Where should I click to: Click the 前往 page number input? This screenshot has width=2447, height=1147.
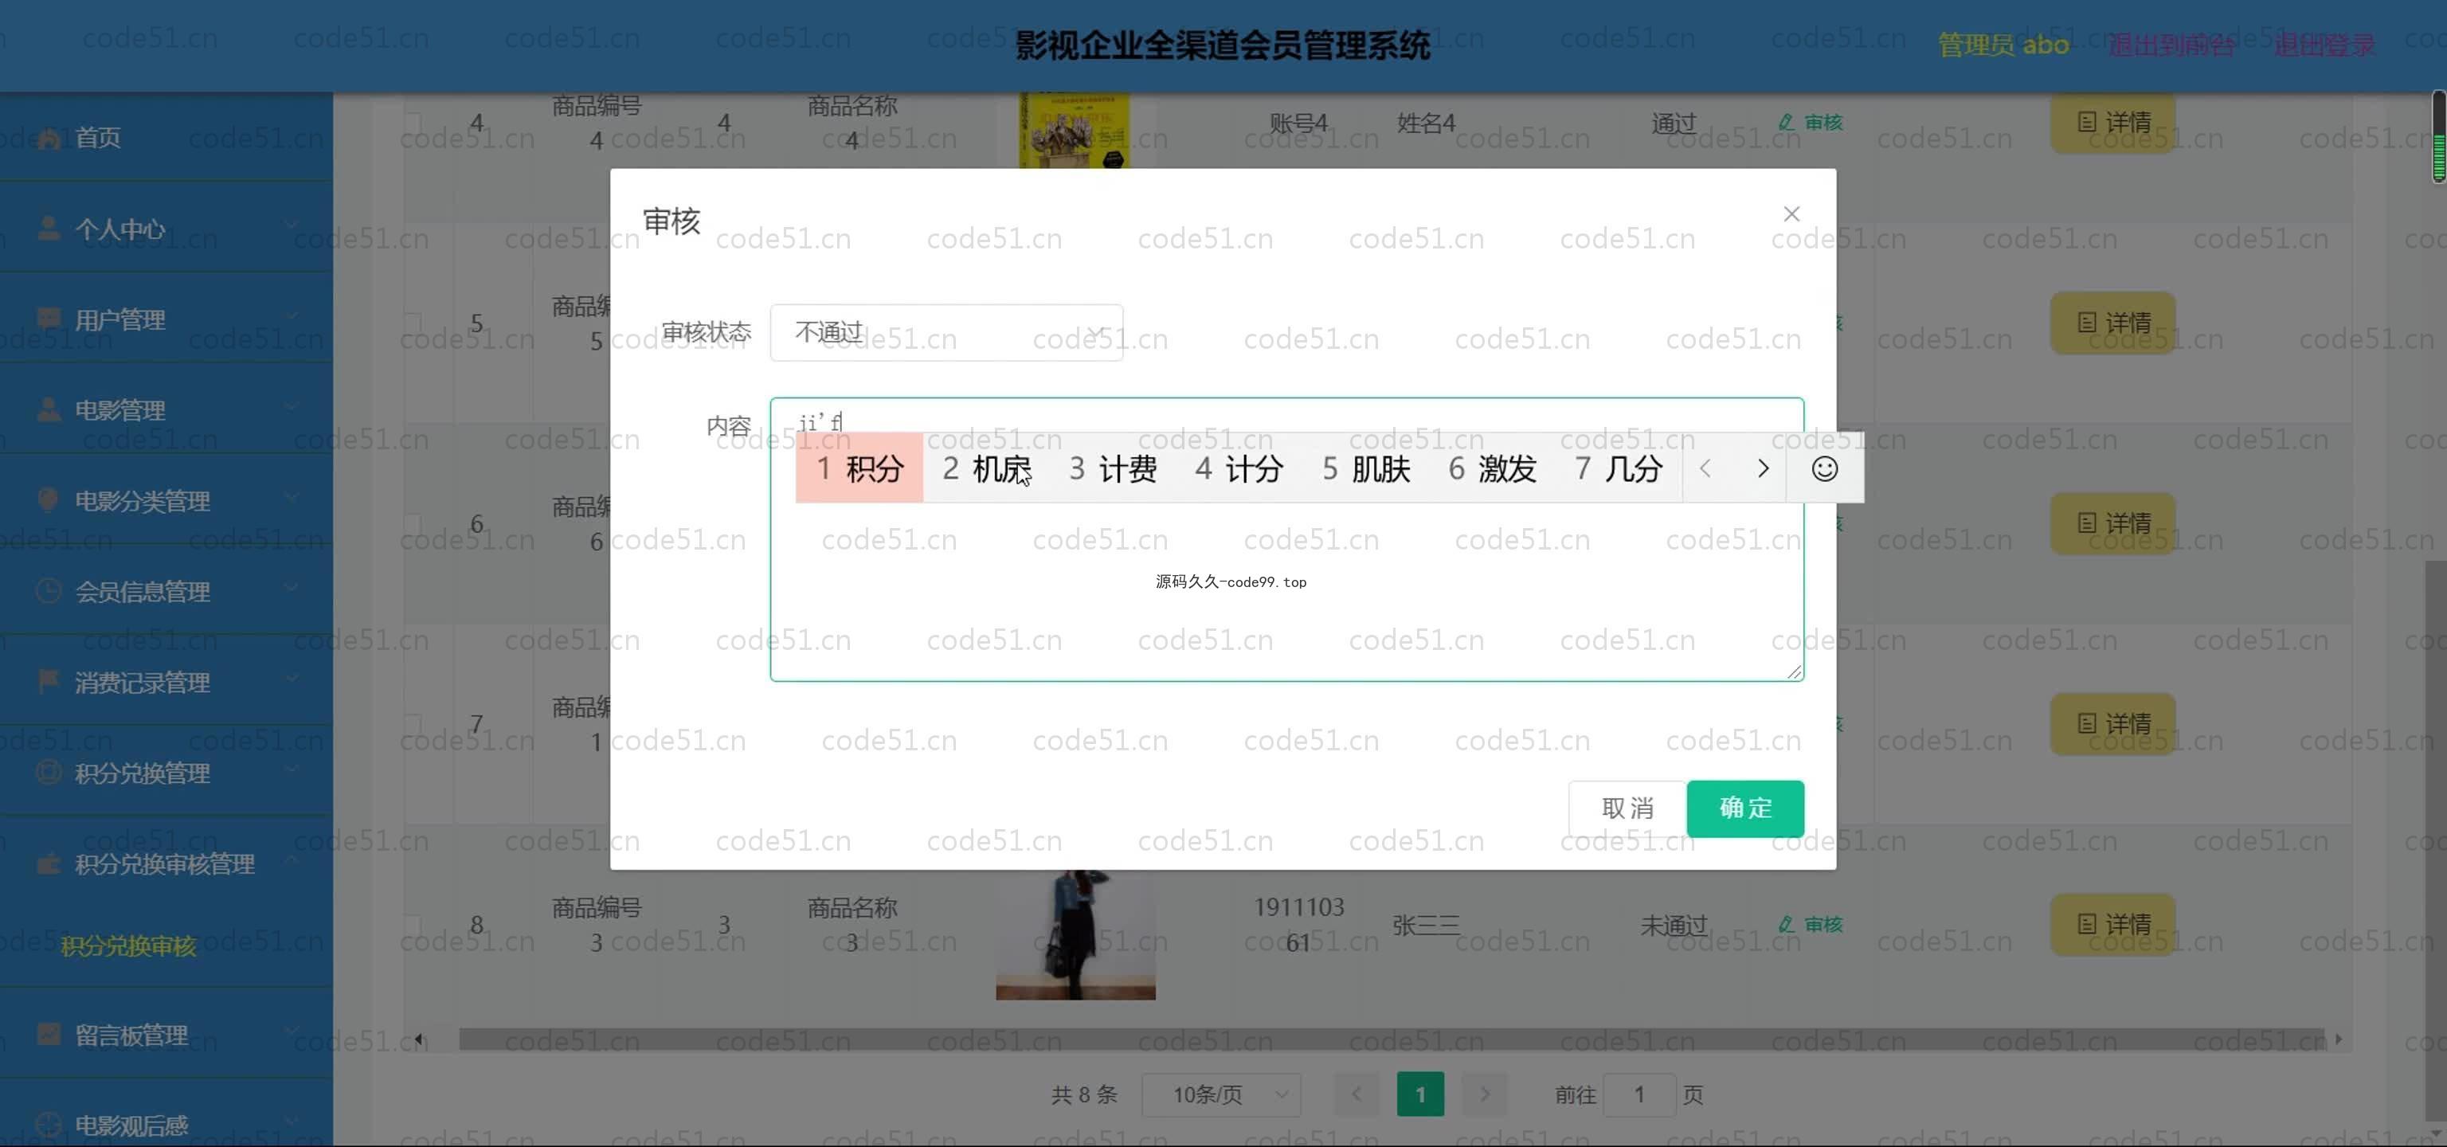1639,1094
